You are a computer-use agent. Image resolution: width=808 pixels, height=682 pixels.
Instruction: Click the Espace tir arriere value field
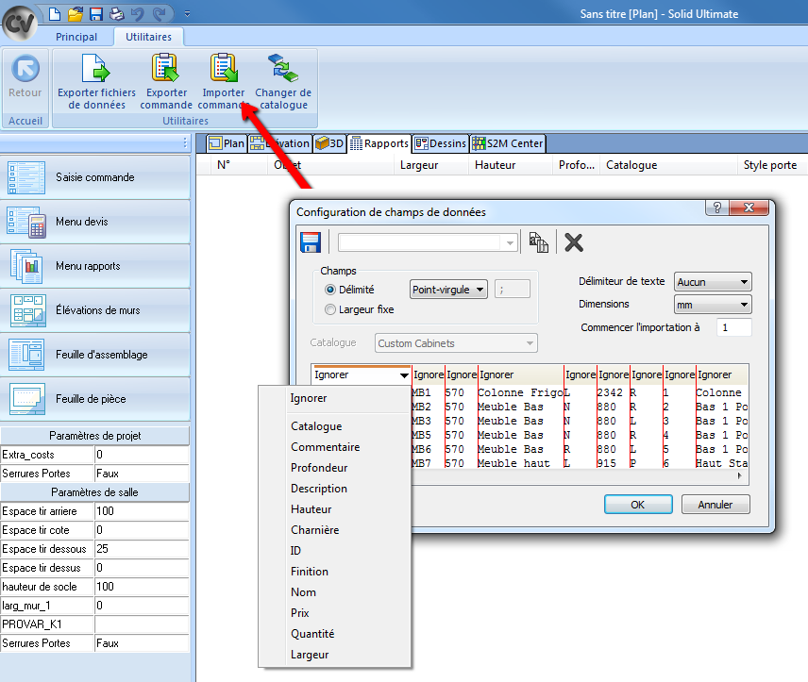142,511
